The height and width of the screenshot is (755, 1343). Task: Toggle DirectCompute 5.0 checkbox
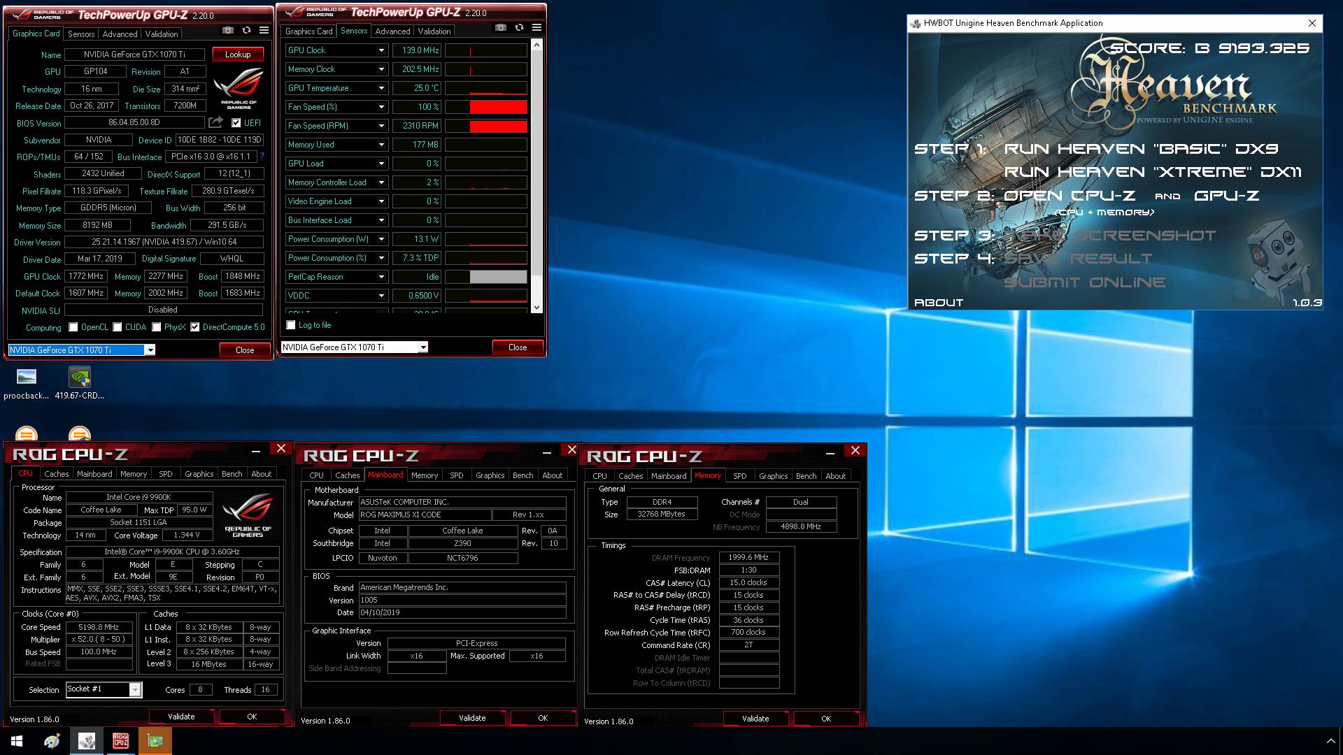(x=195, y=327)
